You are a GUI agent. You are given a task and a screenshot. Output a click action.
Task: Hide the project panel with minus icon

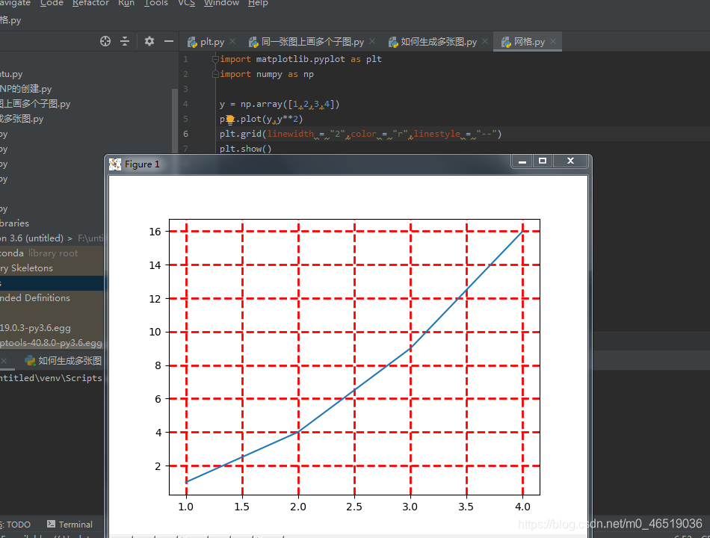tap(169, 41)
